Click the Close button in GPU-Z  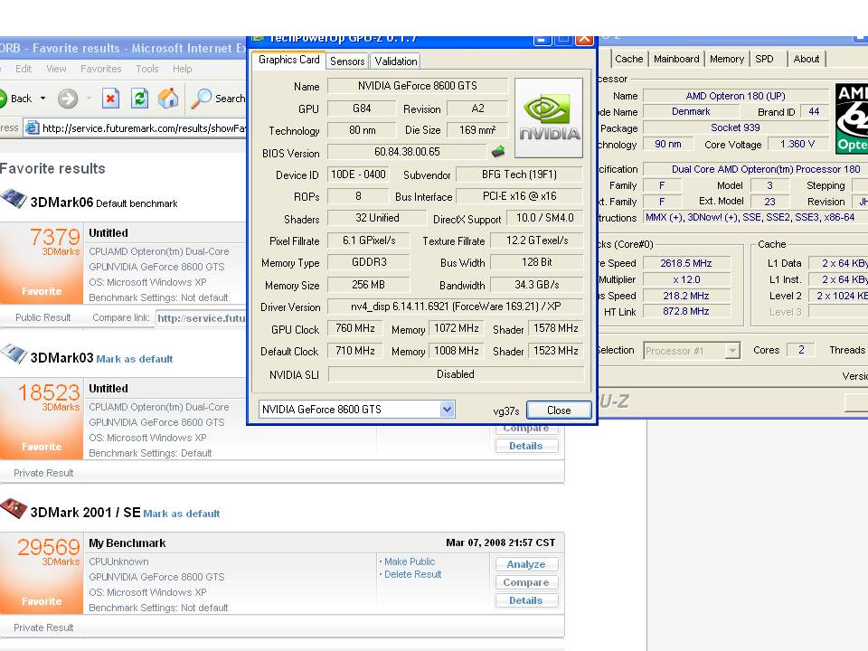tap(559, 410)
